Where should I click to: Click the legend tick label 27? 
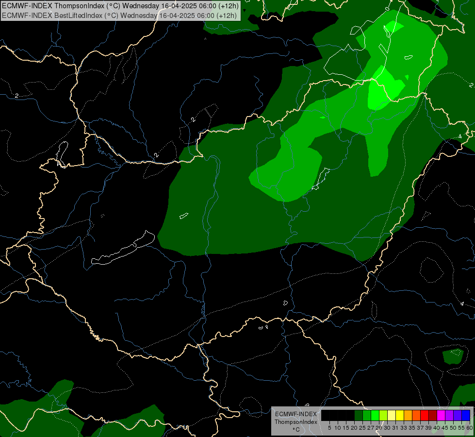371,428
